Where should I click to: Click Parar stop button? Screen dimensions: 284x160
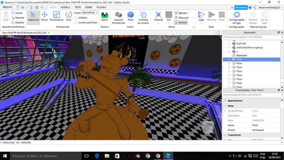[x=222, y=16]
